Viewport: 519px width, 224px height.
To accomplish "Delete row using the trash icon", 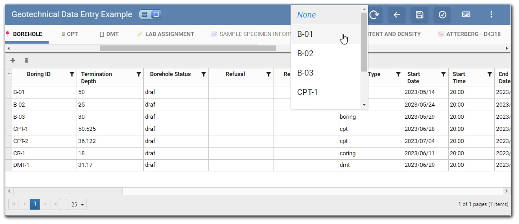I will [x=26, y=60].
